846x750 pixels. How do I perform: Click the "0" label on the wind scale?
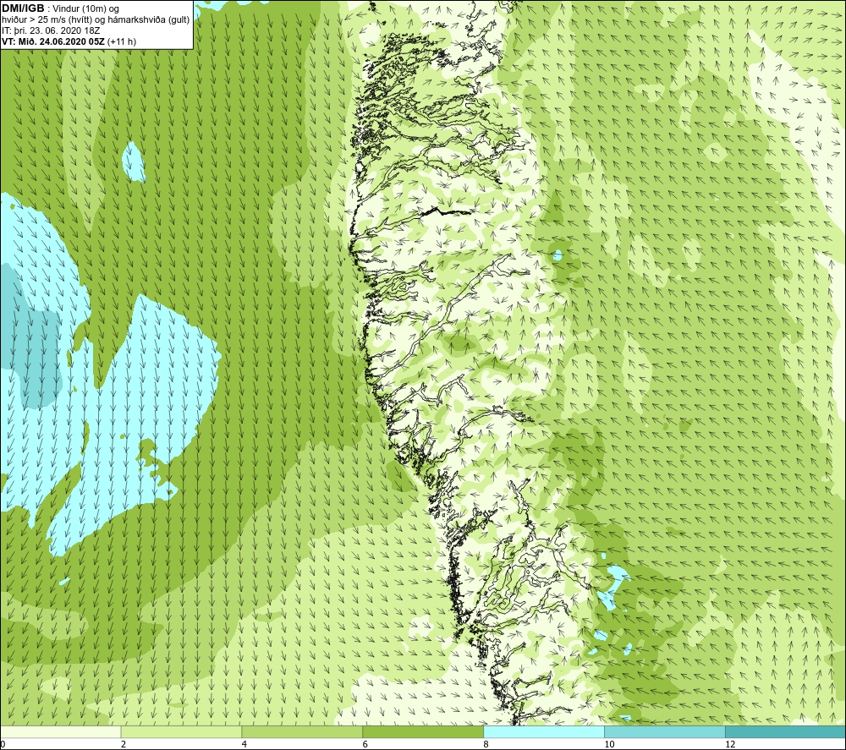click(x=3, y=744)
